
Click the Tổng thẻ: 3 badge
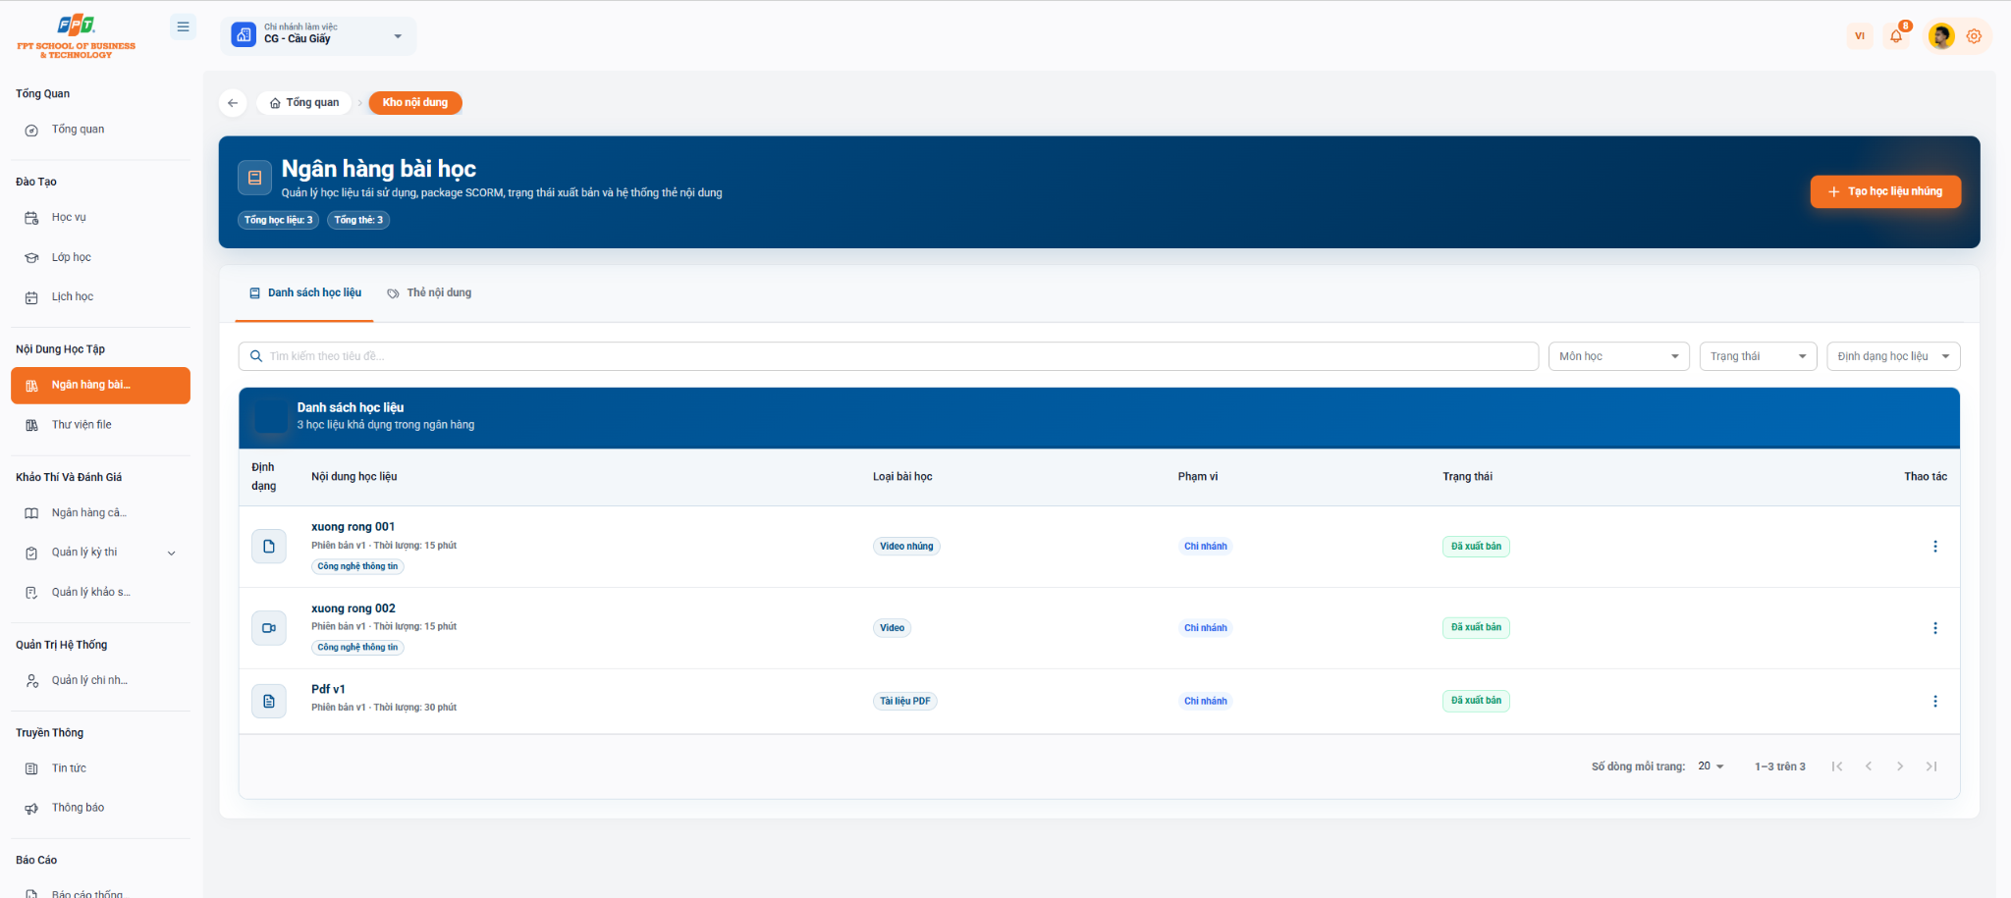(x=358, y=220)
